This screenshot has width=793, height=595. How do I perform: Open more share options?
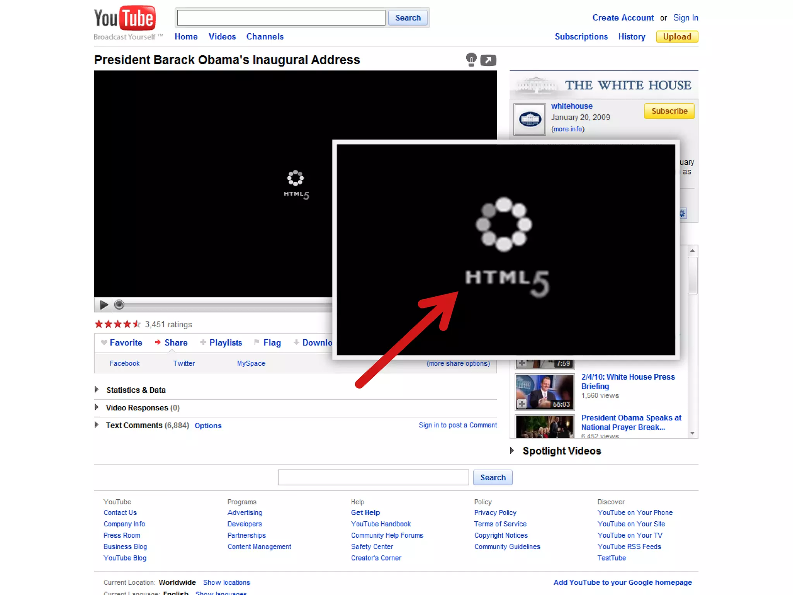click(458, 363)
